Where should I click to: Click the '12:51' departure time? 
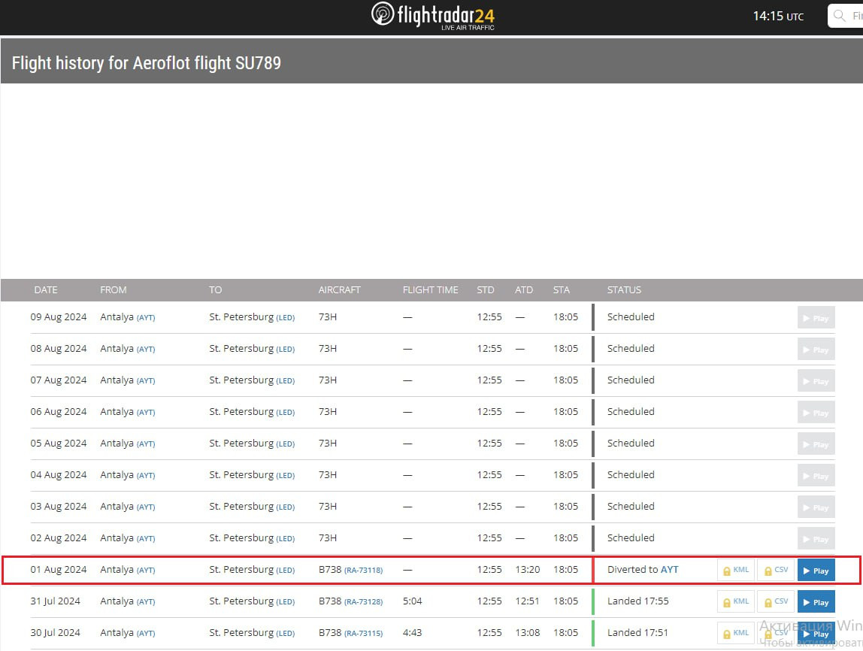coord(527,601)
